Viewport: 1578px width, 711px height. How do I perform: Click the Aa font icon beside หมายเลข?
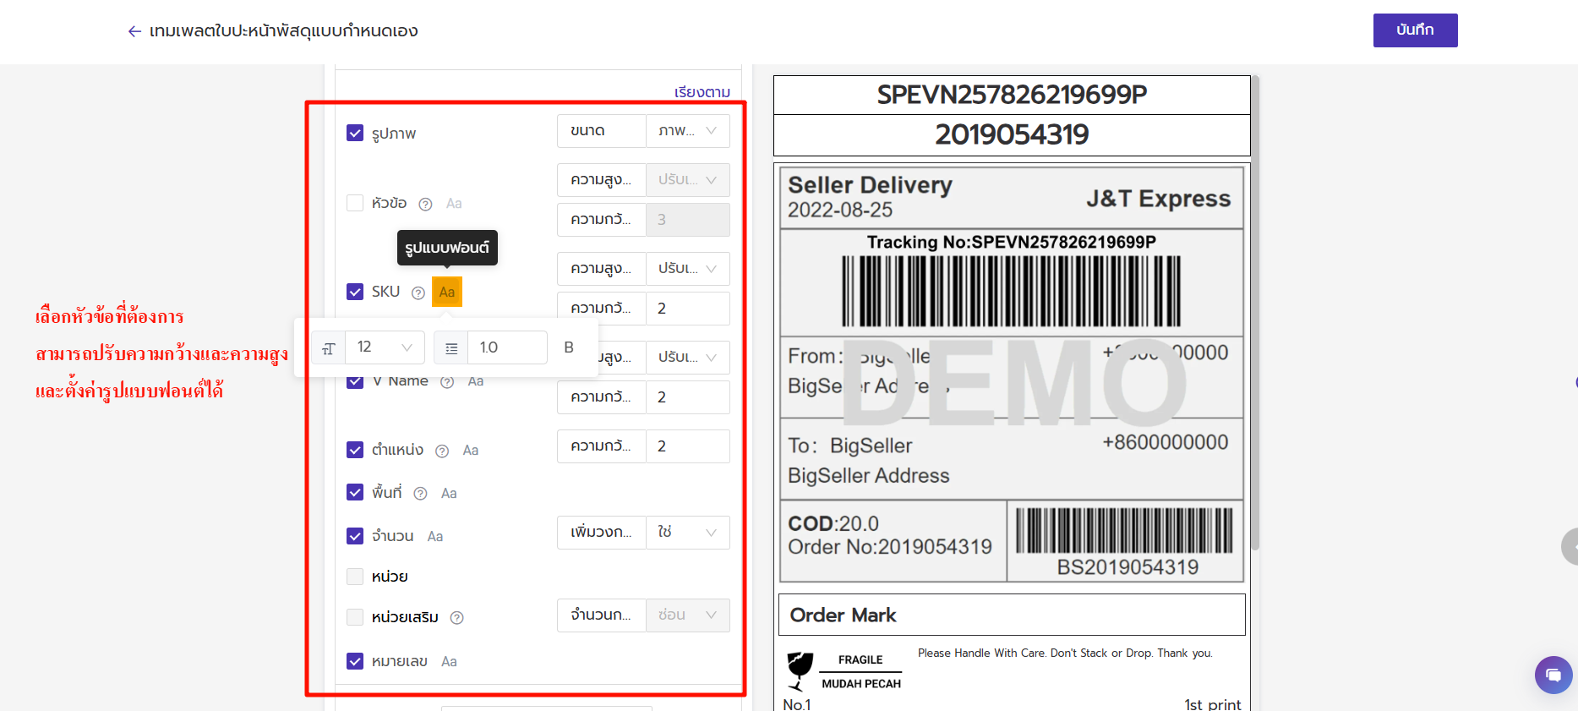pos(449,662)
